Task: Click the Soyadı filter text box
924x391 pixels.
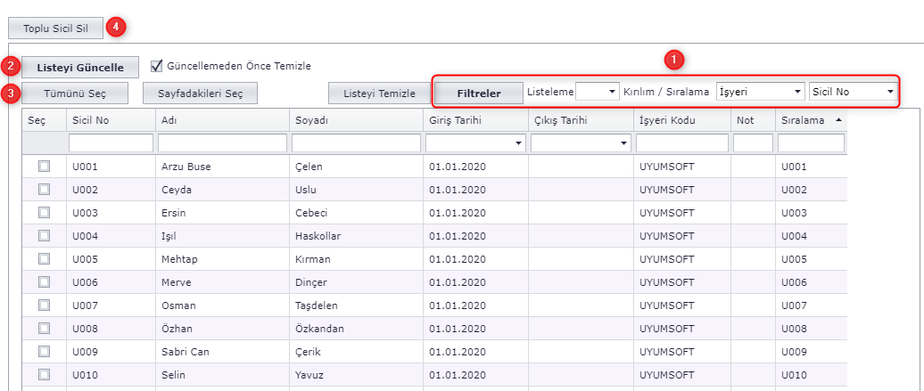Action: coord(356,143)
